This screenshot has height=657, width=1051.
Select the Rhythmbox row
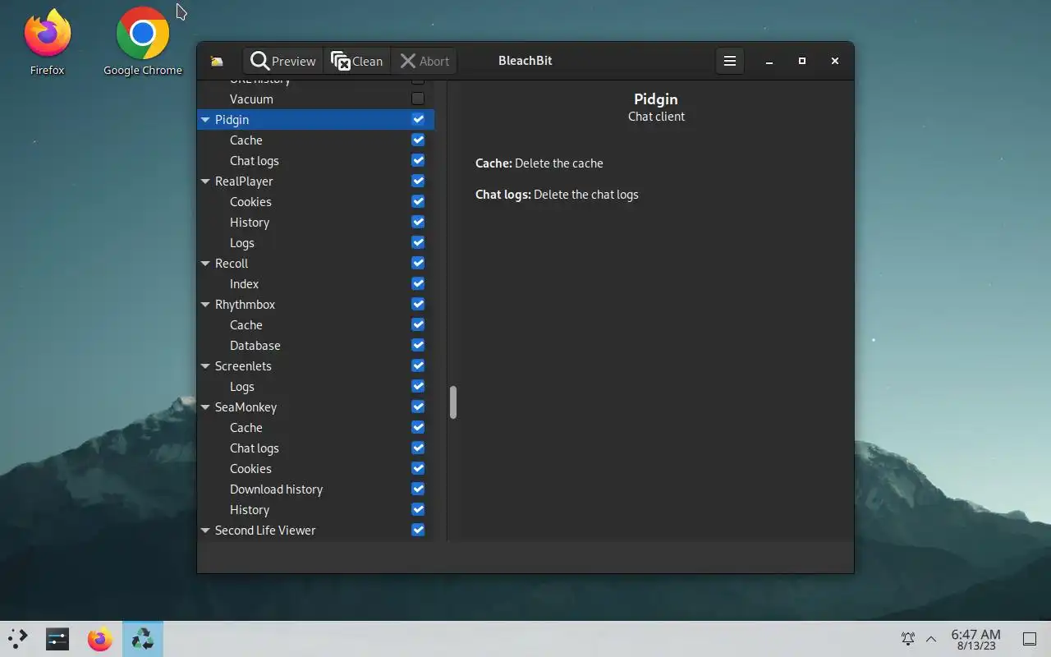point(315,304)
